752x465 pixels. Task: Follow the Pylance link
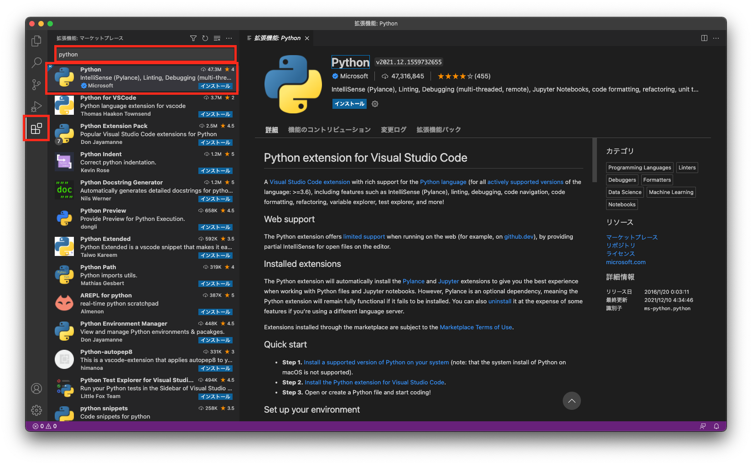pos(413,281)
